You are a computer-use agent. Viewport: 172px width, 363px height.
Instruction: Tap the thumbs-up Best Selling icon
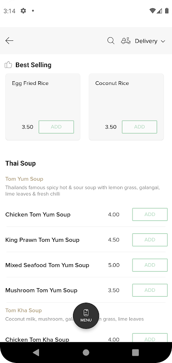[8, 65]
